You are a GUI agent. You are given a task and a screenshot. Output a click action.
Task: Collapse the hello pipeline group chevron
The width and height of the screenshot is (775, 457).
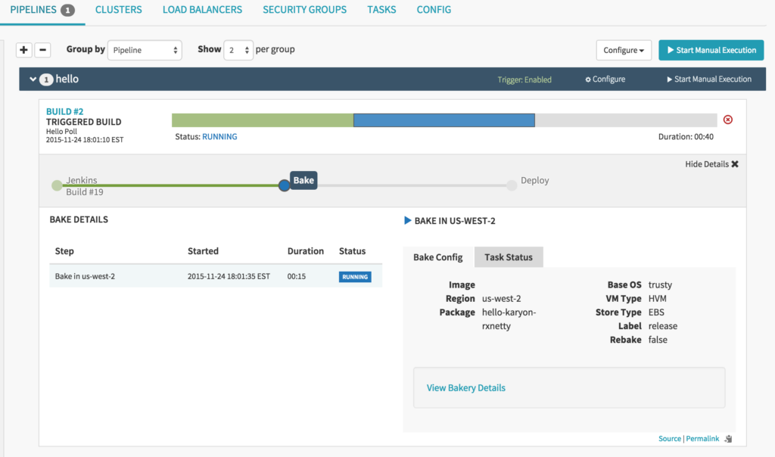[x=33, y=79]
